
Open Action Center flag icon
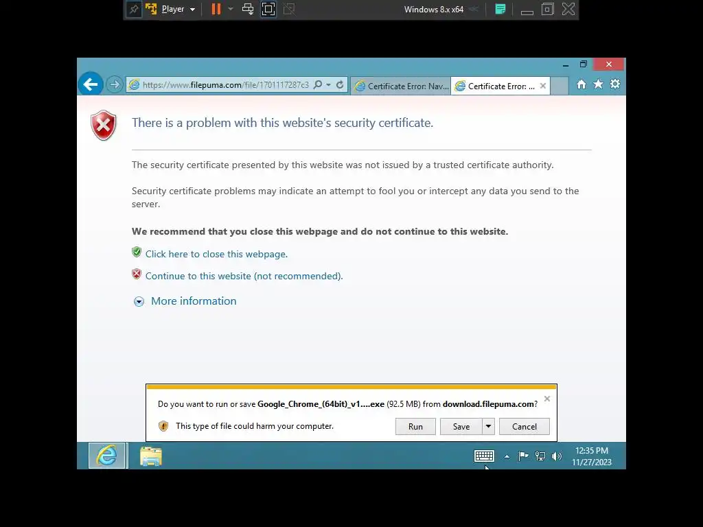523,456
